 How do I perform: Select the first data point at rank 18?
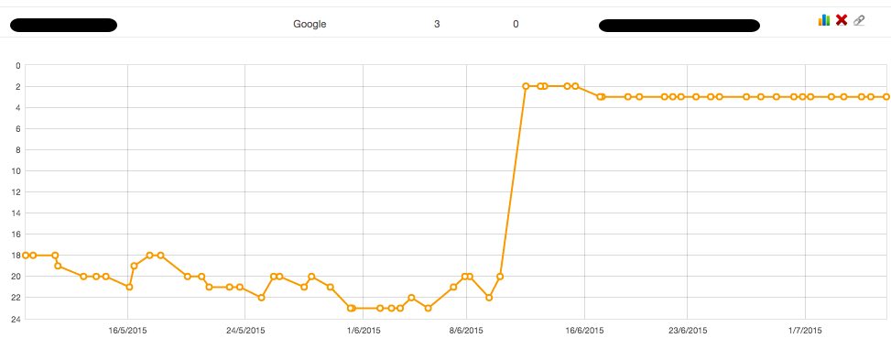tap(26, 256)
